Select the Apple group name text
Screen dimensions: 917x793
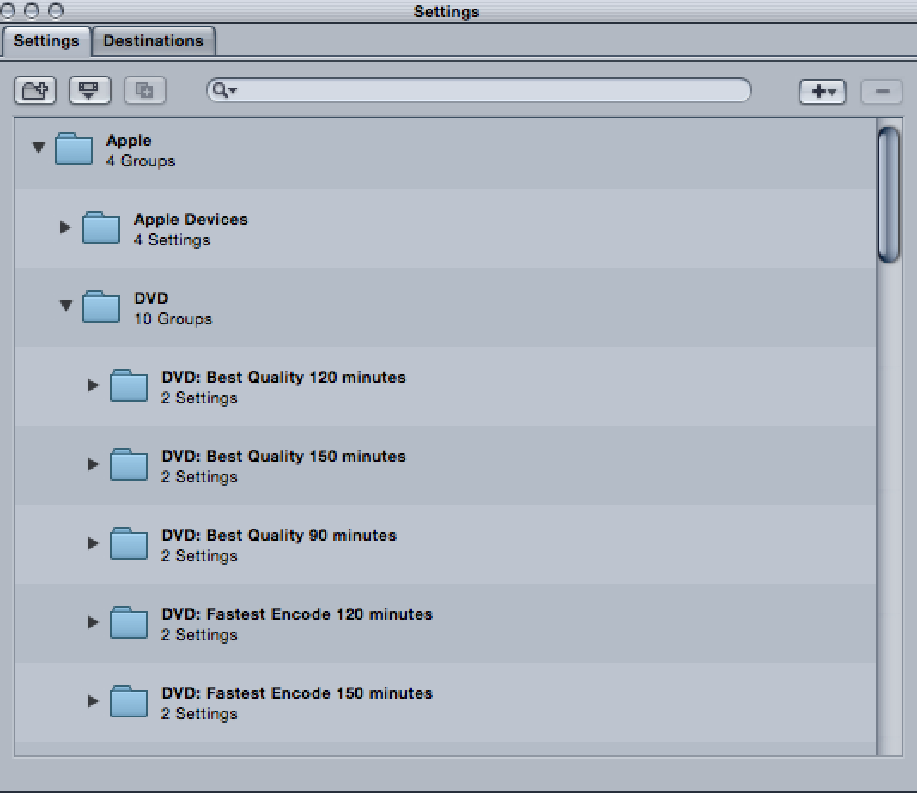[x=129, y=141]
